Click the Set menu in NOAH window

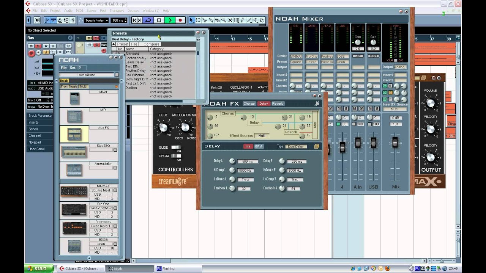pos(73,67)
